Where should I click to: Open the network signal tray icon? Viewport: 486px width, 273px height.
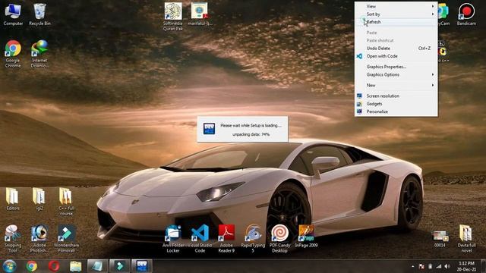click(438, 266)
